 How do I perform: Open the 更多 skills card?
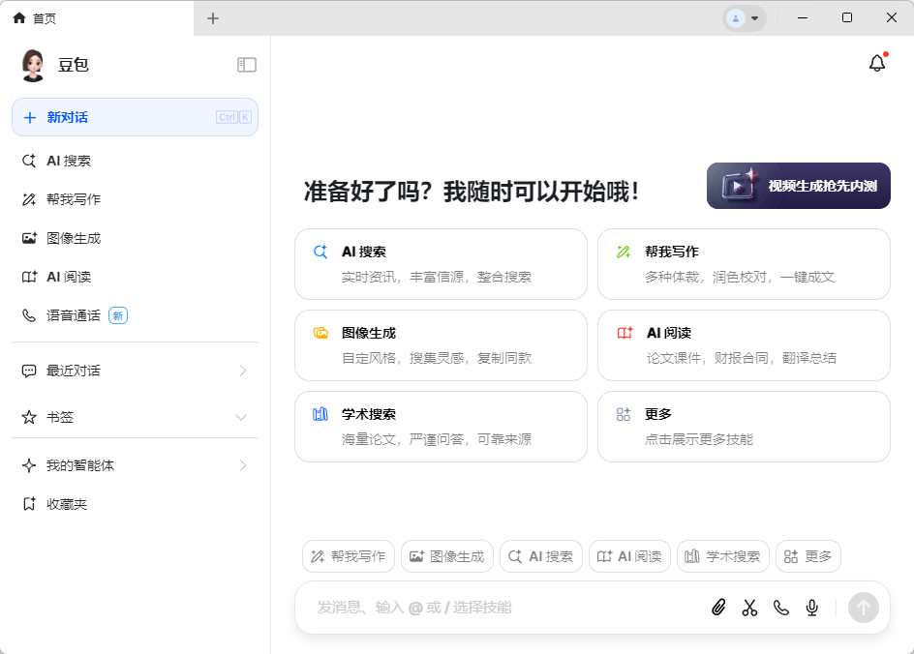744,427
